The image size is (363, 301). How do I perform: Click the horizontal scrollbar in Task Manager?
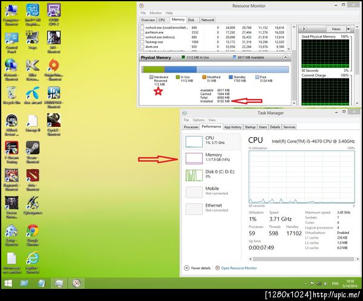point(303,259)
